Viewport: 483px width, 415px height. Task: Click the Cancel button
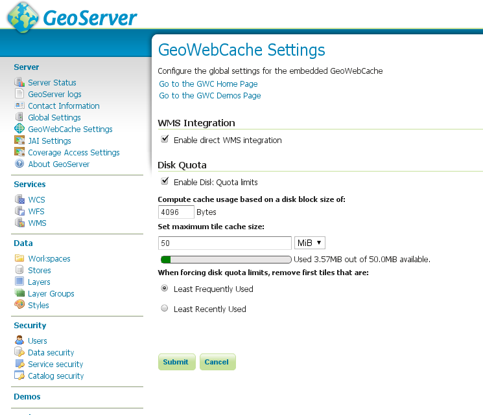218,362
